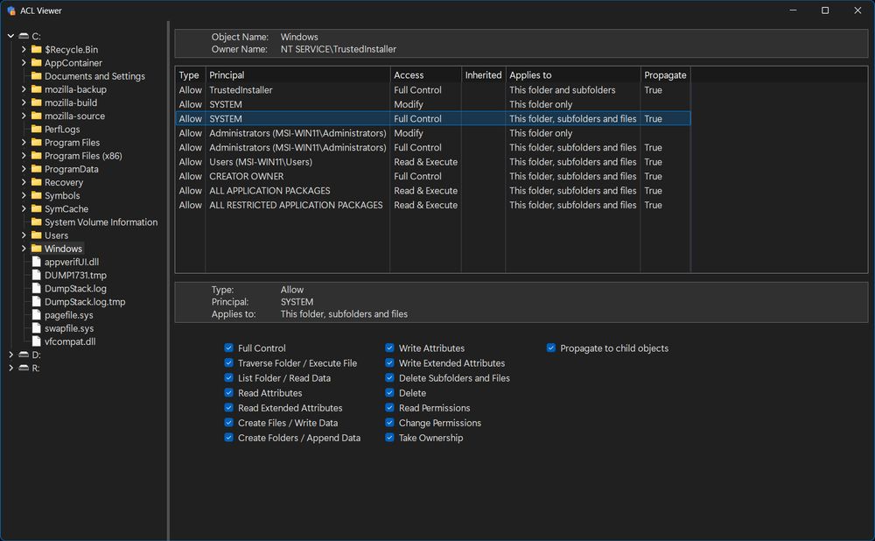Click the C: drive icon
The height and width of the screenshot is (541, 875).
tap(24, 36)
